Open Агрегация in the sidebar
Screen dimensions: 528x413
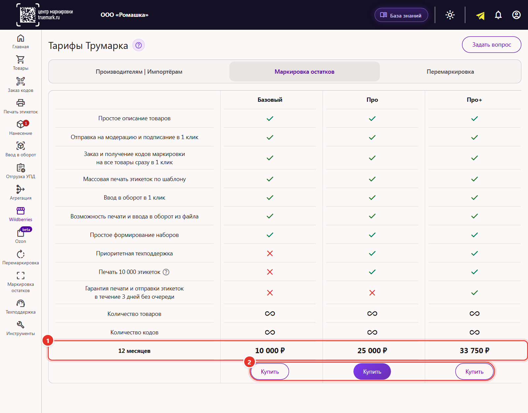tap(20, 193)
